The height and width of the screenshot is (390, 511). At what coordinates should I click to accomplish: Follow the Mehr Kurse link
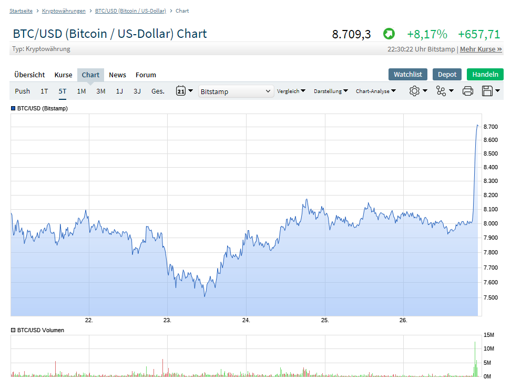481,49
